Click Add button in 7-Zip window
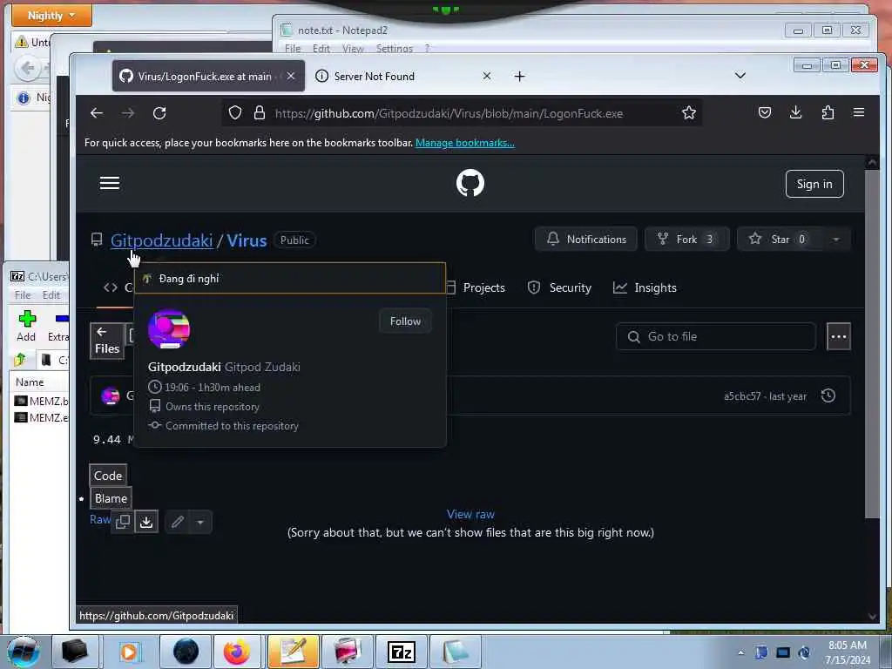Screen dimensions: 892x669 (26, 327)
